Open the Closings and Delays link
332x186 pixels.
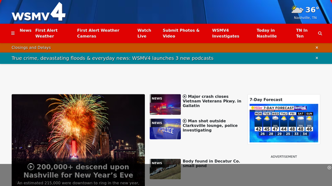pyautogui.click(x=31, y=47)
